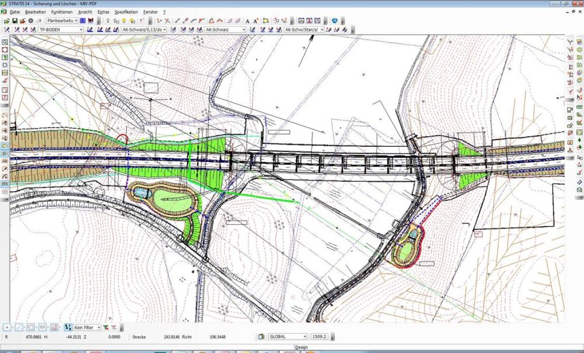Image resolution: width=584 pixels, height=353 pixels.
Task: Toggle the point snap button in bottom bar
Action: coord(7,327)
